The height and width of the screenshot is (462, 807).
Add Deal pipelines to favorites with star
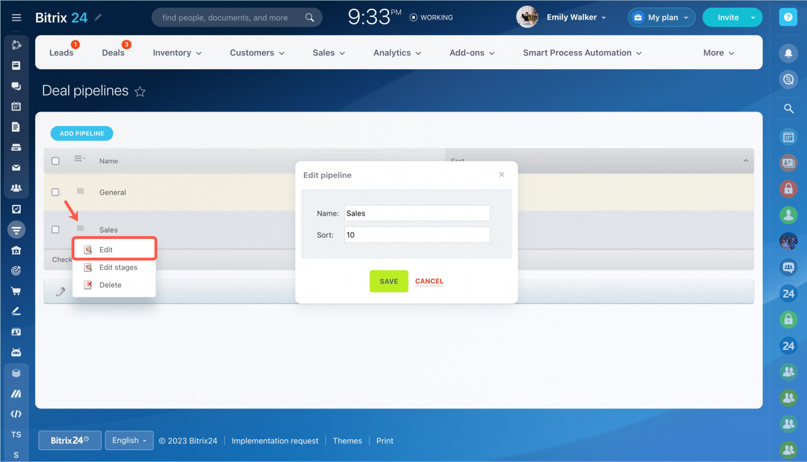[140, 92]
